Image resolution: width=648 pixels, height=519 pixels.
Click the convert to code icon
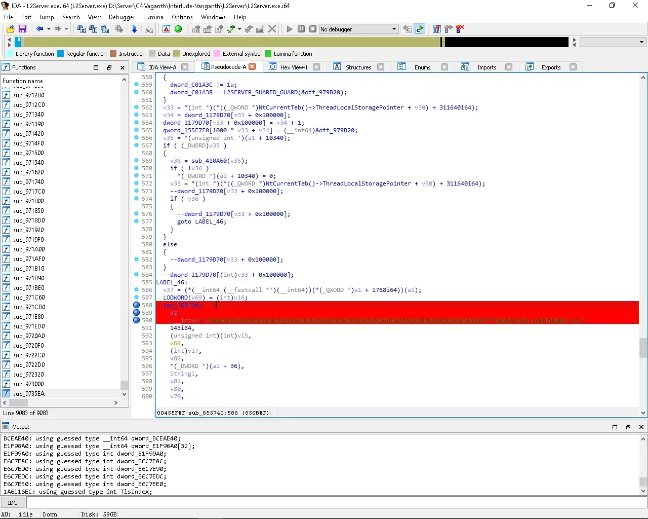click(196, 29)
